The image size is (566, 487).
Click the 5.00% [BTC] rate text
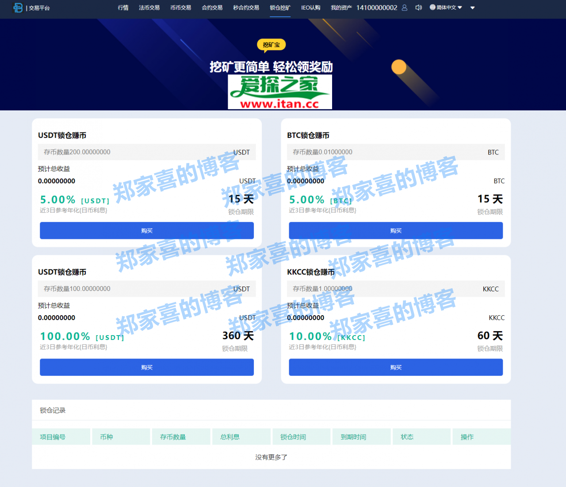(320, 200)
